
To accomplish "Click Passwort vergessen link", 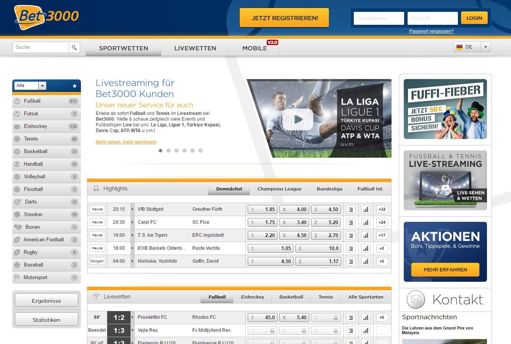I will tap(431, 31).
